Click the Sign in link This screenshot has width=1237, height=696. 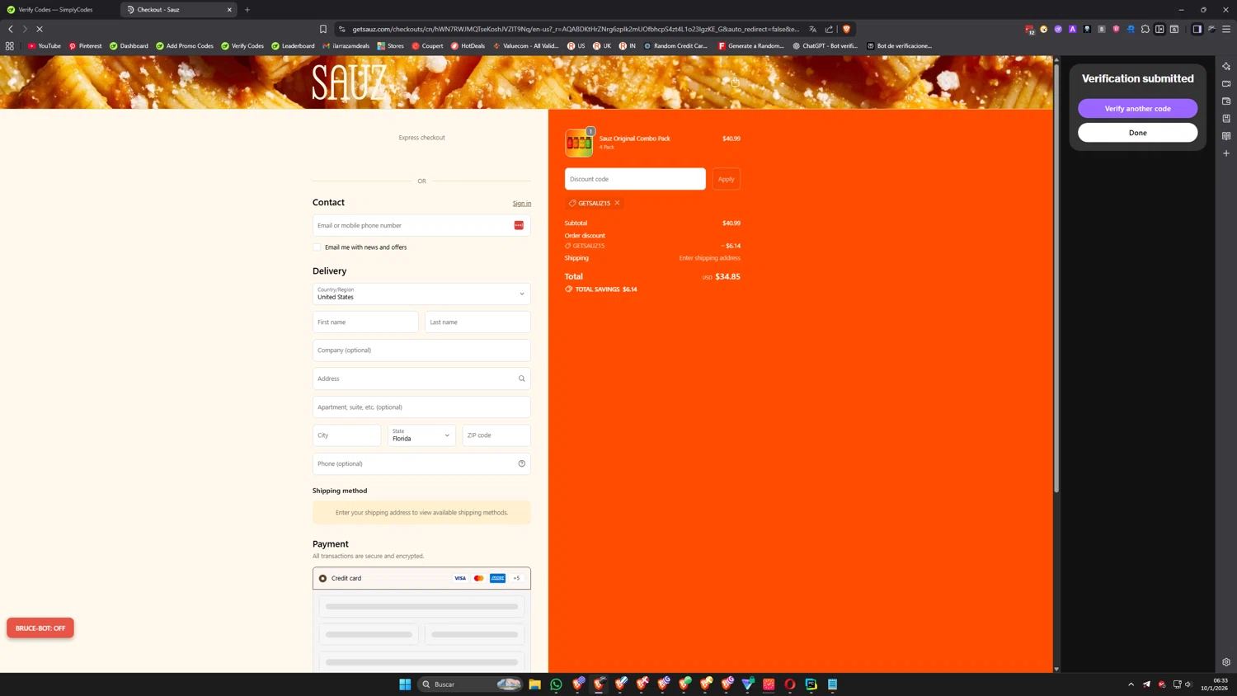click(x=522, y=204)
